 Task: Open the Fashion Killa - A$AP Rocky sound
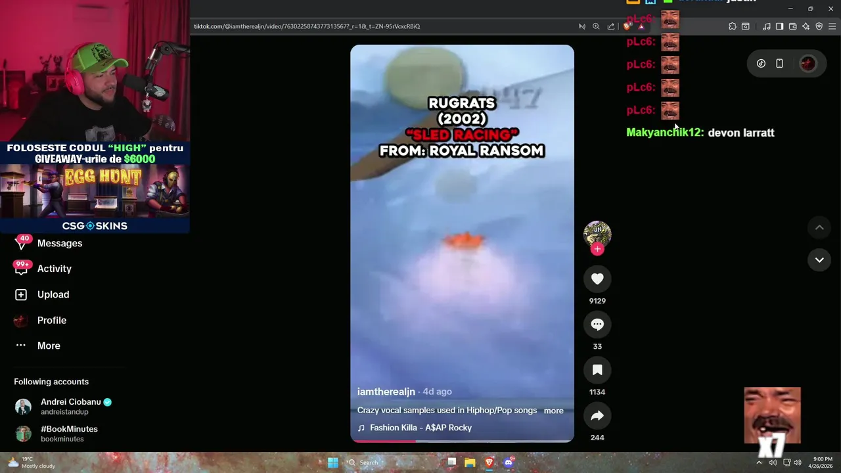(x=420, y=428)
